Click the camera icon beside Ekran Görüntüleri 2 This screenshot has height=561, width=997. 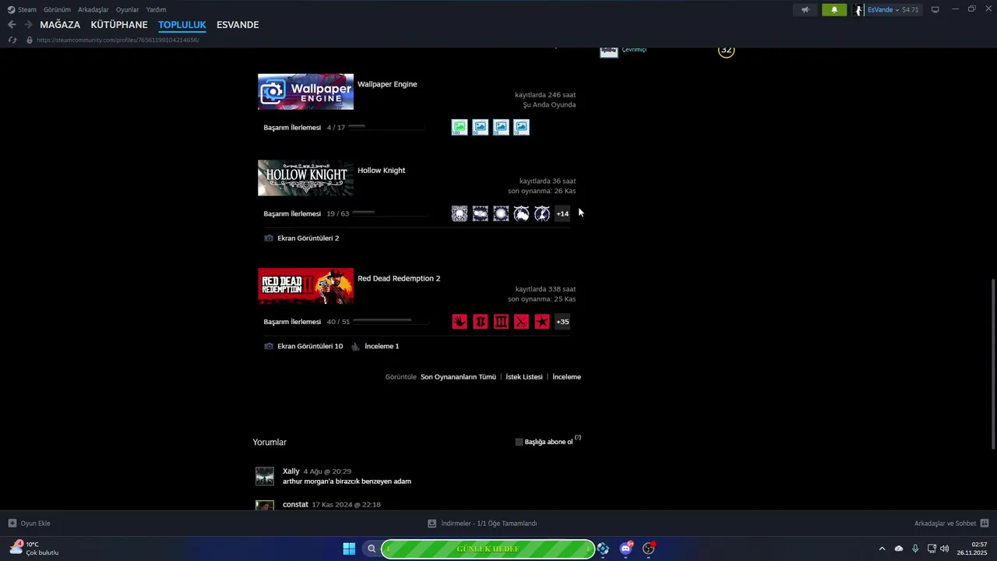269,238
